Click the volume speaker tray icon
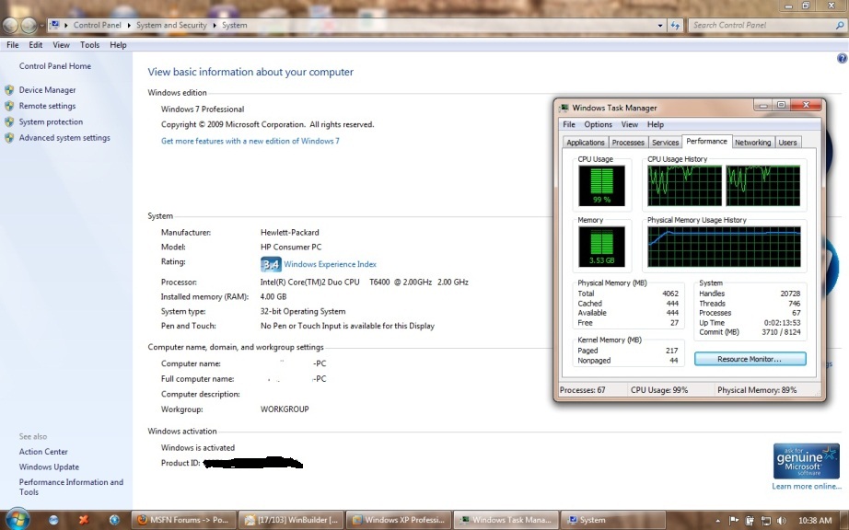This screenshot has height=530, width=849. coord(781,520)
